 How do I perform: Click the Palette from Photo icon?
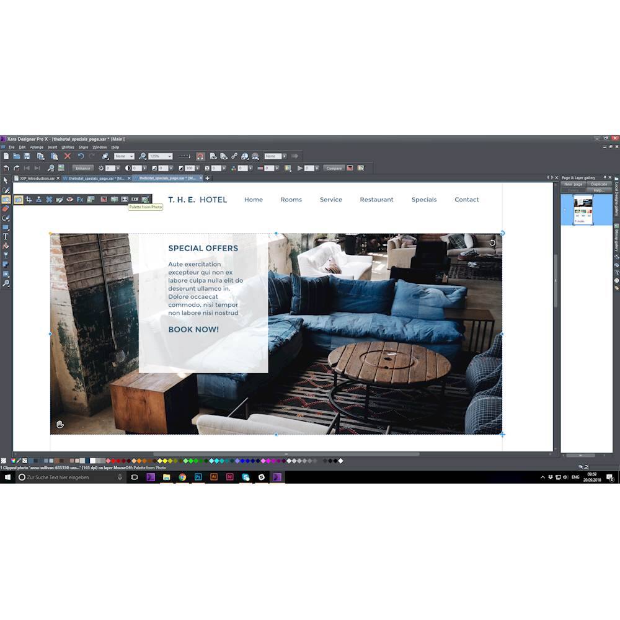click(x=145, y=200)
